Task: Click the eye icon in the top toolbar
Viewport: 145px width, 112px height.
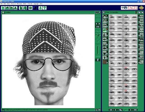Action: coord(30,8)
